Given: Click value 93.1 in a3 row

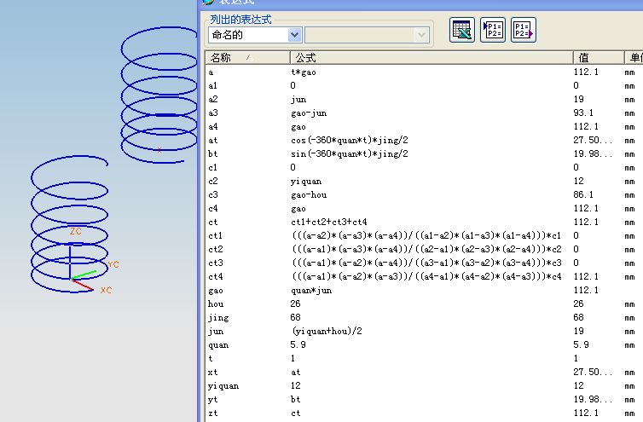Looking at the screenshot, I should coord(583,113).
